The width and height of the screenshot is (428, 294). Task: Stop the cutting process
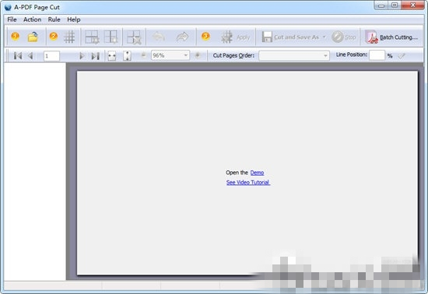click(x=344, y=37)
